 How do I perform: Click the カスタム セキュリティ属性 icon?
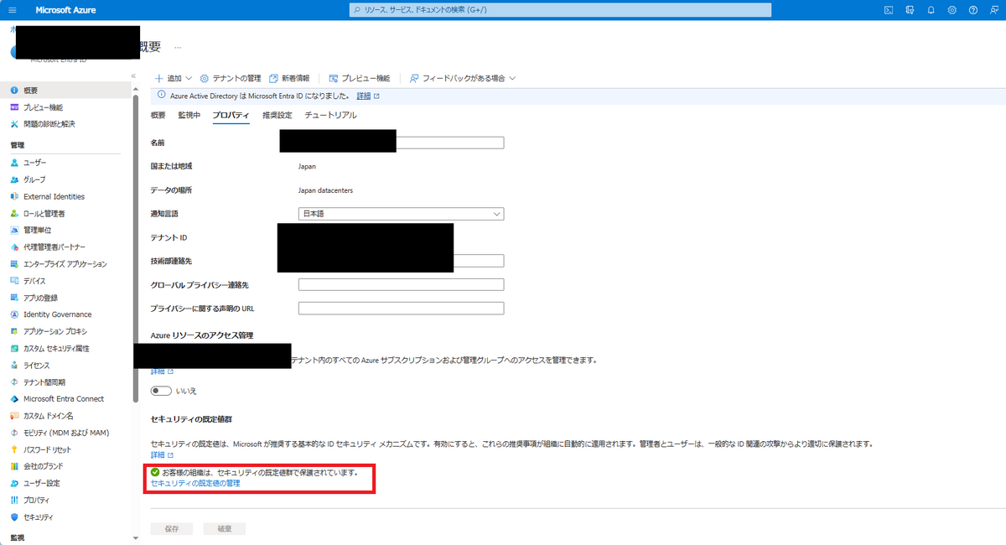click(x=14, y=348)
